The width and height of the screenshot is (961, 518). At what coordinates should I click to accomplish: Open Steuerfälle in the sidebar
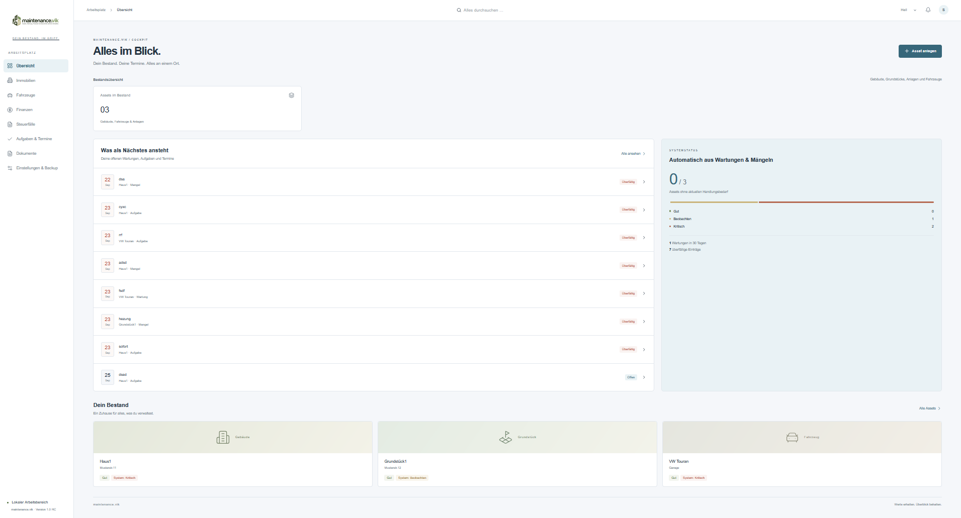pyautogui.click(x=36, y=124)
